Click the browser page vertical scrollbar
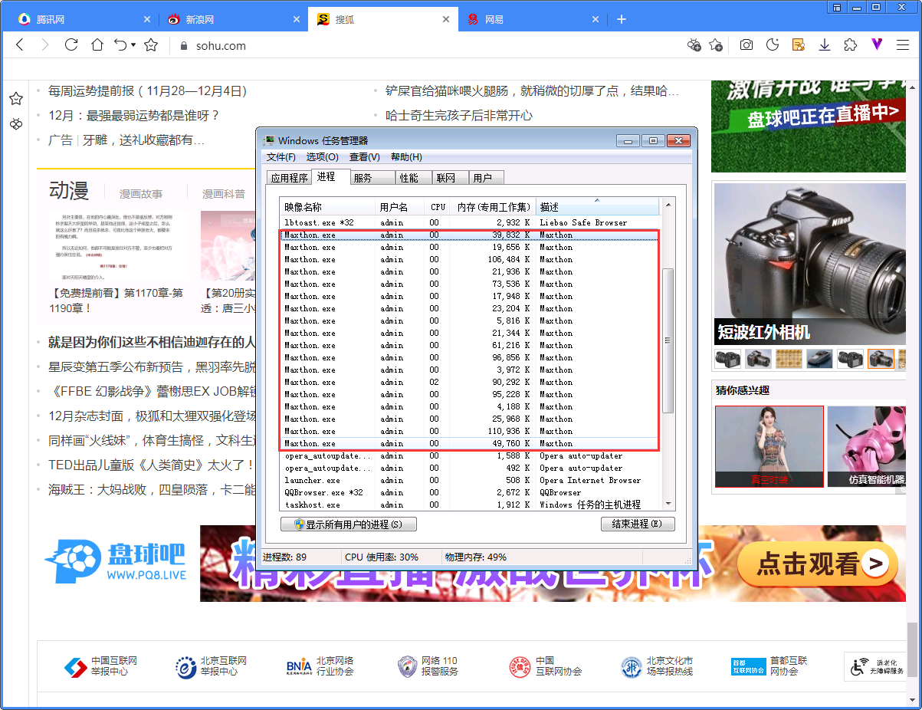 point(912,649)
